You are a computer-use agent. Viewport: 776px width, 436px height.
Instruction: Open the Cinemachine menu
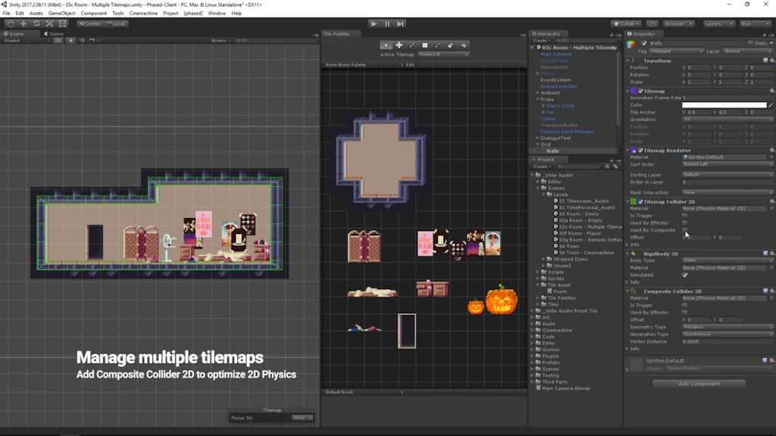point(143,13)
